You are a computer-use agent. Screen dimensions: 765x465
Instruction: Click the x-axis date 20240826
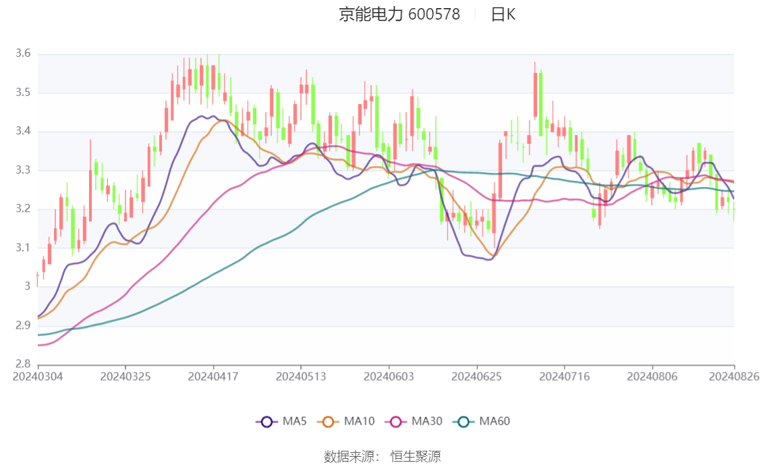(x=734, y=377)
